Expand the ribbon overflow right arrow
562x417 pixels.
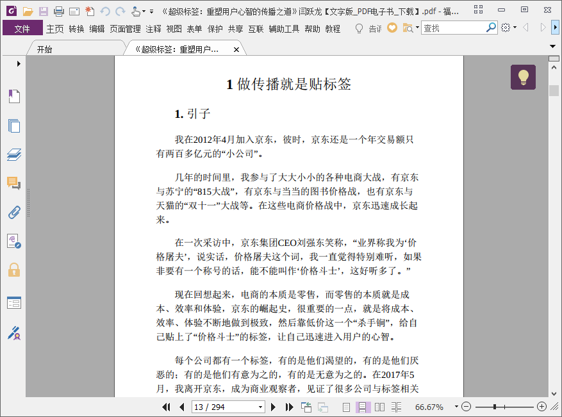coord(555,28)
